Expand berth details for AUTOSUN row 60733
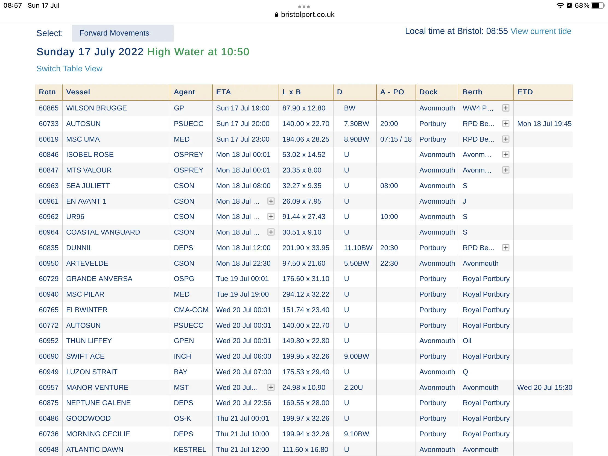Image resolution: width=608 pixels, height=456 pixels. pyautogui.click(x=505, y=123)
